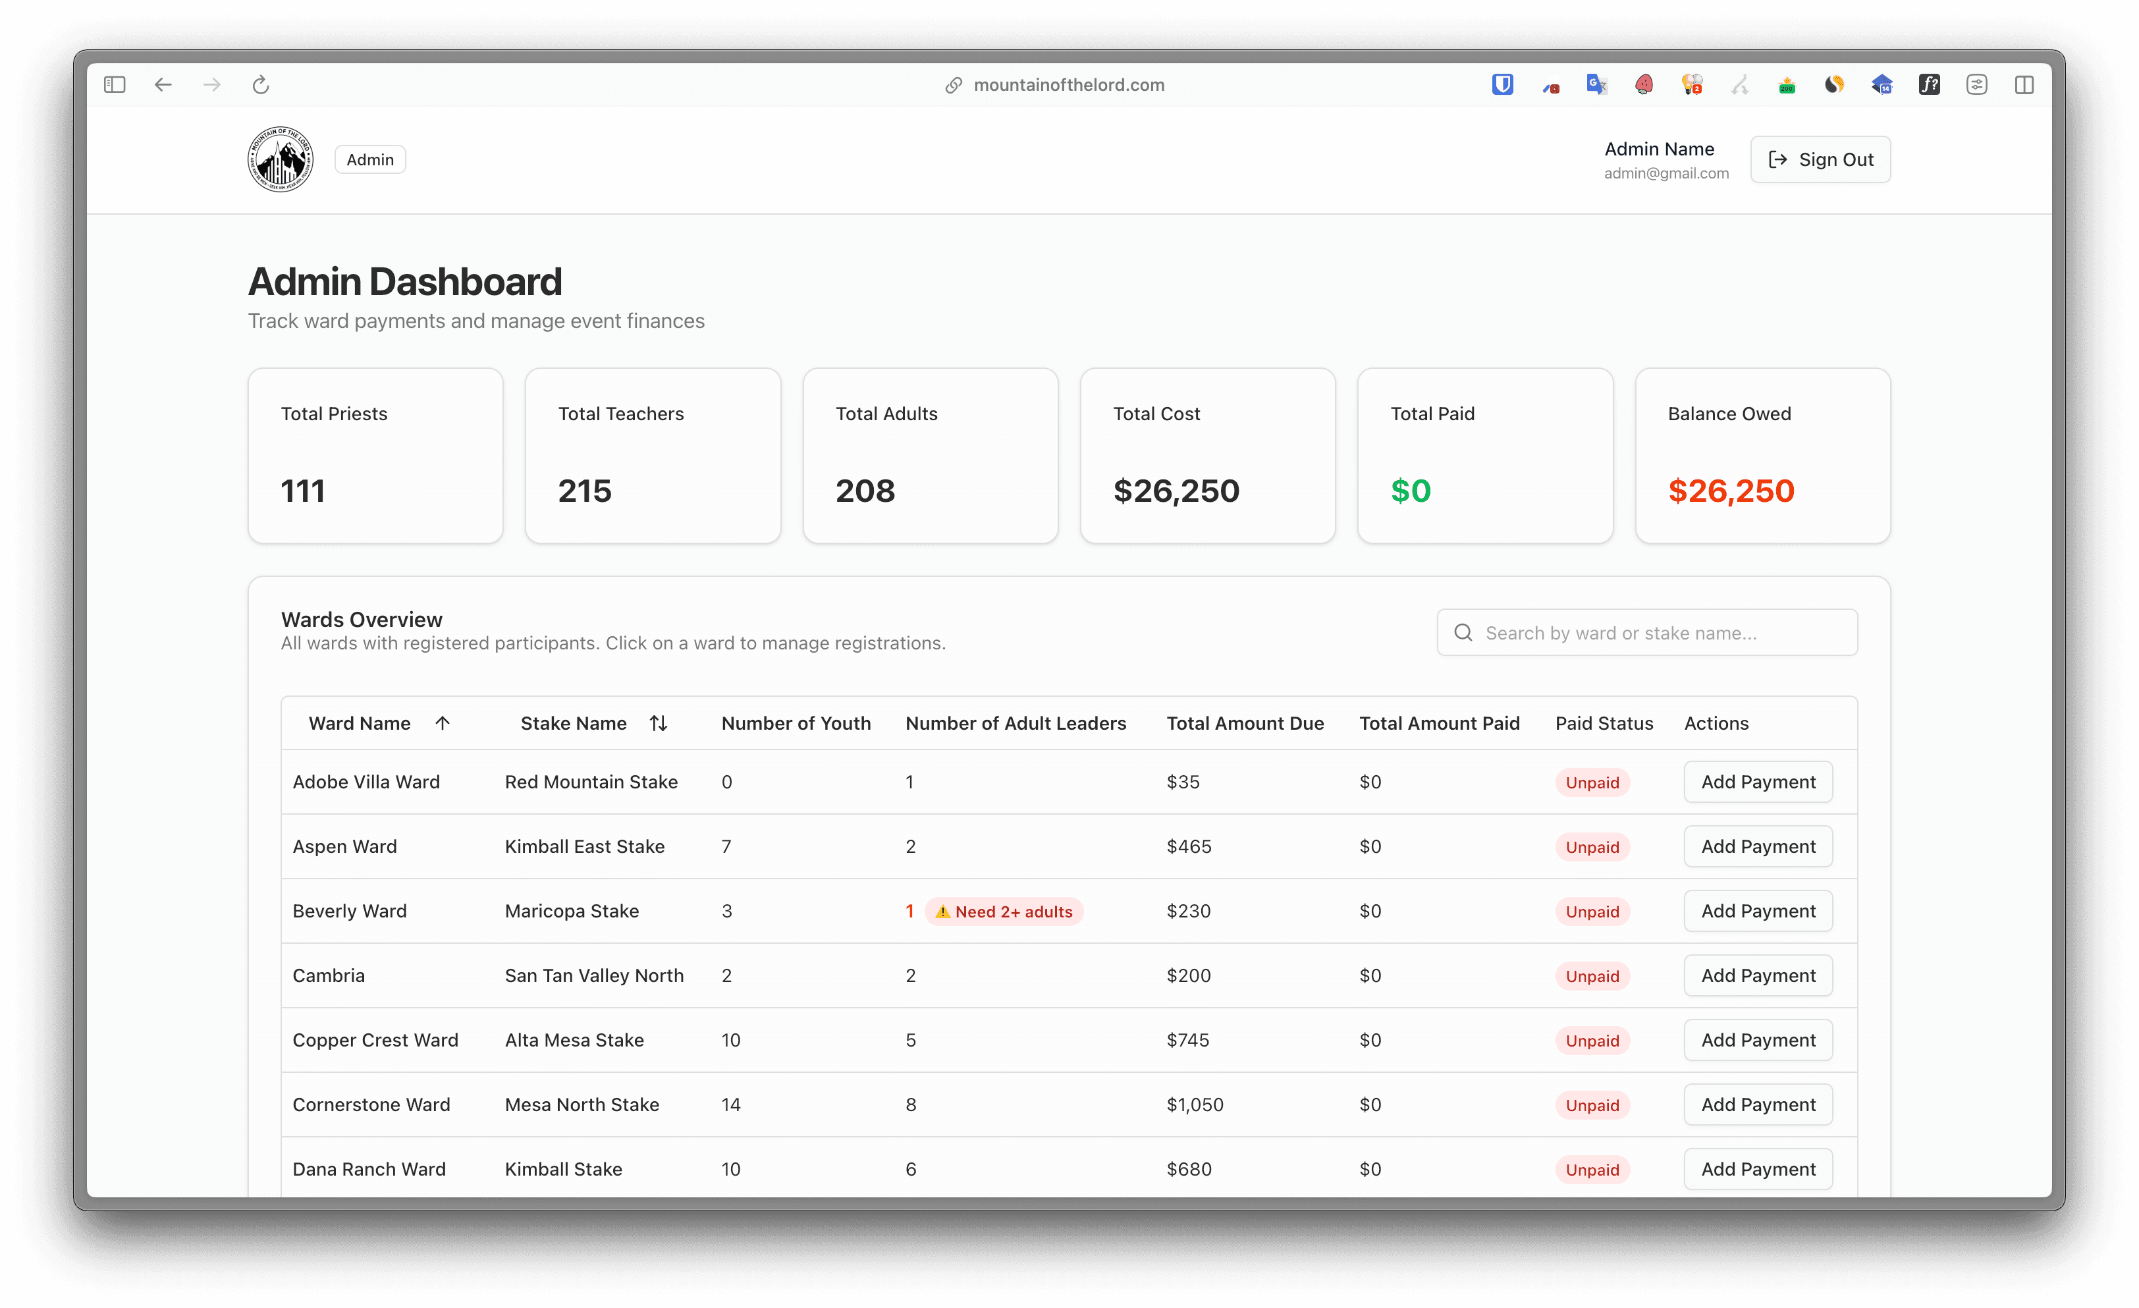Open the browser controls sliders icon
Image resolution: width=2139 pixels, height=1308 pixels.
point(1977,84)
